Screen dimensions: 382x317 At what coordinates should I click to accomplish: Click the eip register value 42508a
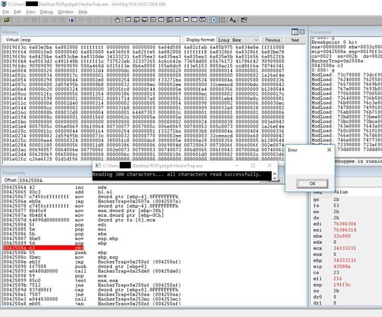(x=342, y=267)
